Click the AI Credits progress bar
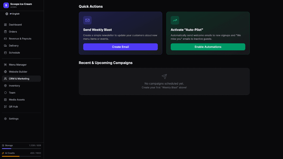Image resolution: width=283 pixels, height=159 pixels. click(21, 156)
